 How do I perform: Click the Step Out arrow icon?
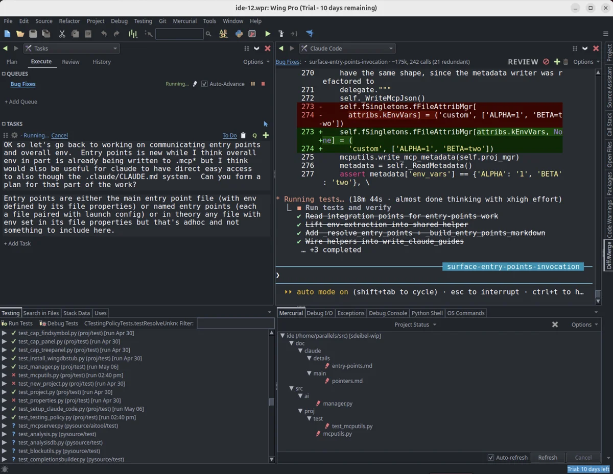[294, 34]
